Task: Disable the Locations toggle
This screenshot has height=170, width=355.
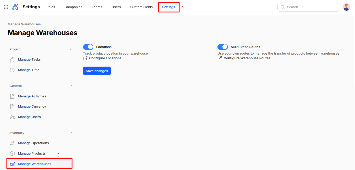Action: coord(88,47)
